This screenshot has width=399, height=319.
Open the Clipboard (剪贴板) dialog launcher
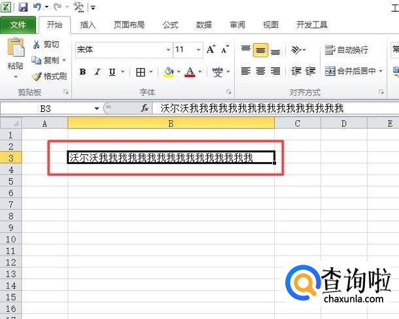(x=66, y=92)
